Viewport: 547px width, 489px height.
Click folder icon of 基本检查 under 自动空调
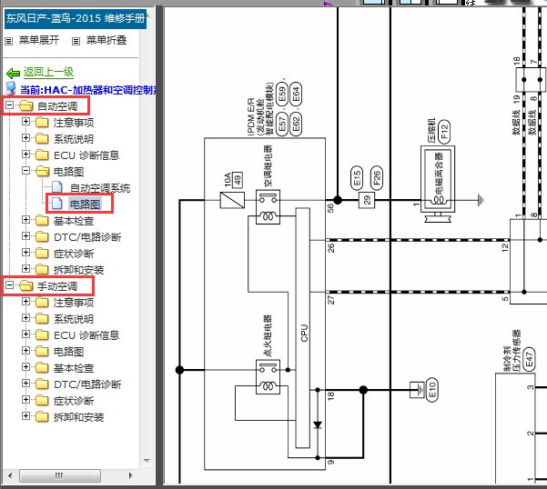tap(42, 221)
